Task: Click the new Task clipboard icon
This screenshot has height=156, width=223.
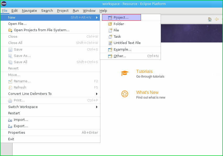Action: click(110, 37)
